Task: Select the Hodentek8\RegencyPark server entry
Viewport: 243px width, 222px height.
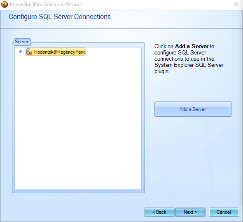Action: [x=56, y=52]
